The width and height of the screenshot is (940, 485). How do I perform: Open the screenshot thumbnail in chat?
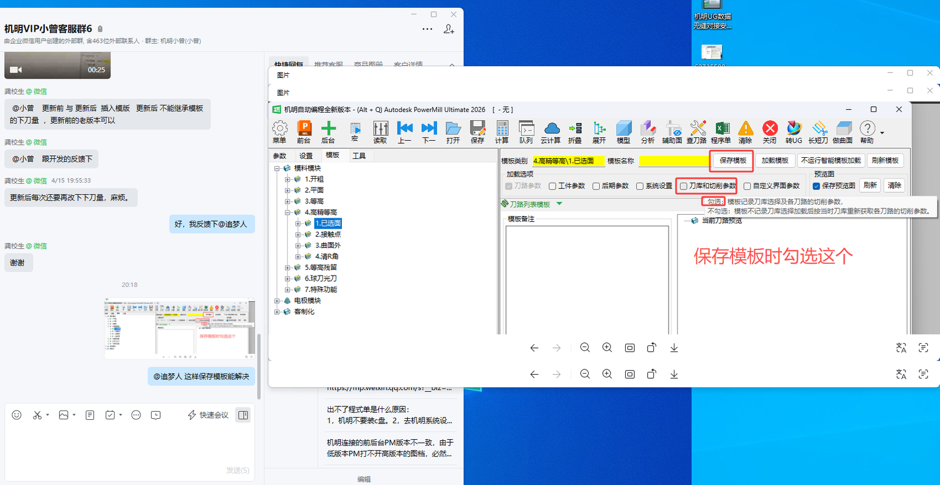click(x=180, y=328)
